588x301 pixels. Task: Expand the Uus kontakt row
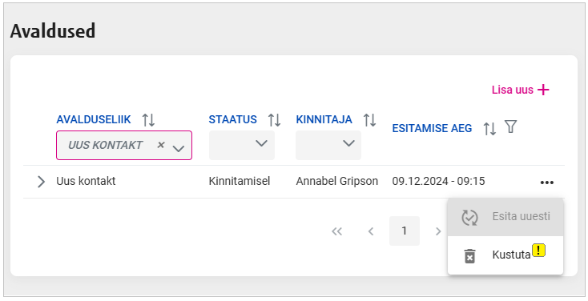click(x=41, y=182)
